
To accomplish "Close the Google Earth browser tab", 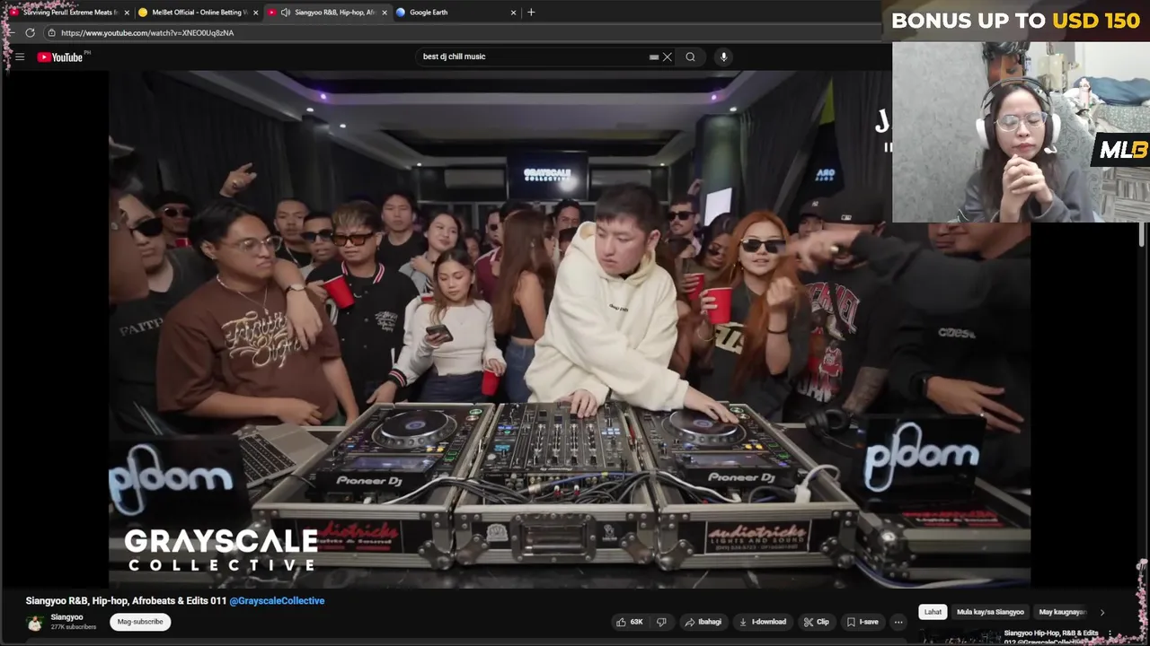I will (x=514, y=13).
